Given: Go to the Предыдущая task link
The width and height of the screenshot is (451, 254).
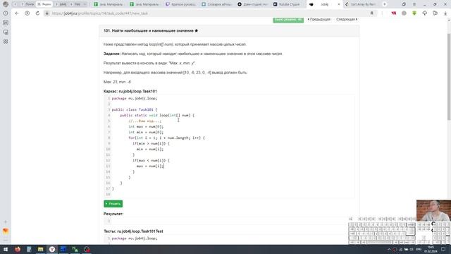Looking at the screenshot, I should click(x=319, y=19).
